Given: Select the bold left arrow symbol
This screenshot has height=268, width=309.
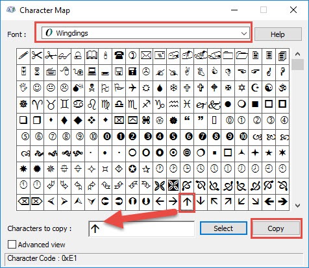Looking at the screenshot, I should tap(269, 202).
